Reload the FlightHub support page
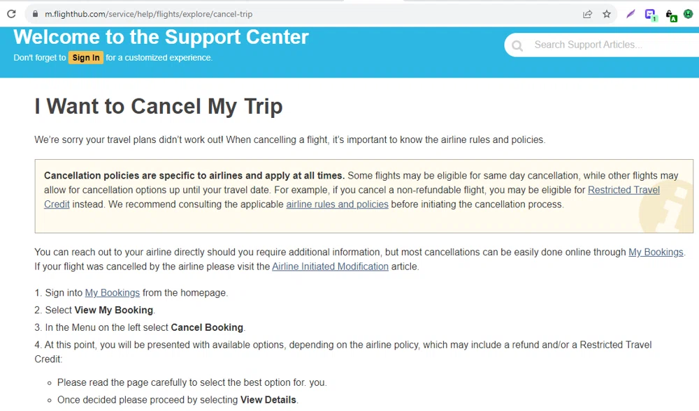This screenshot has width=699, height=411. pyautogui.click(x=10, y=13)
